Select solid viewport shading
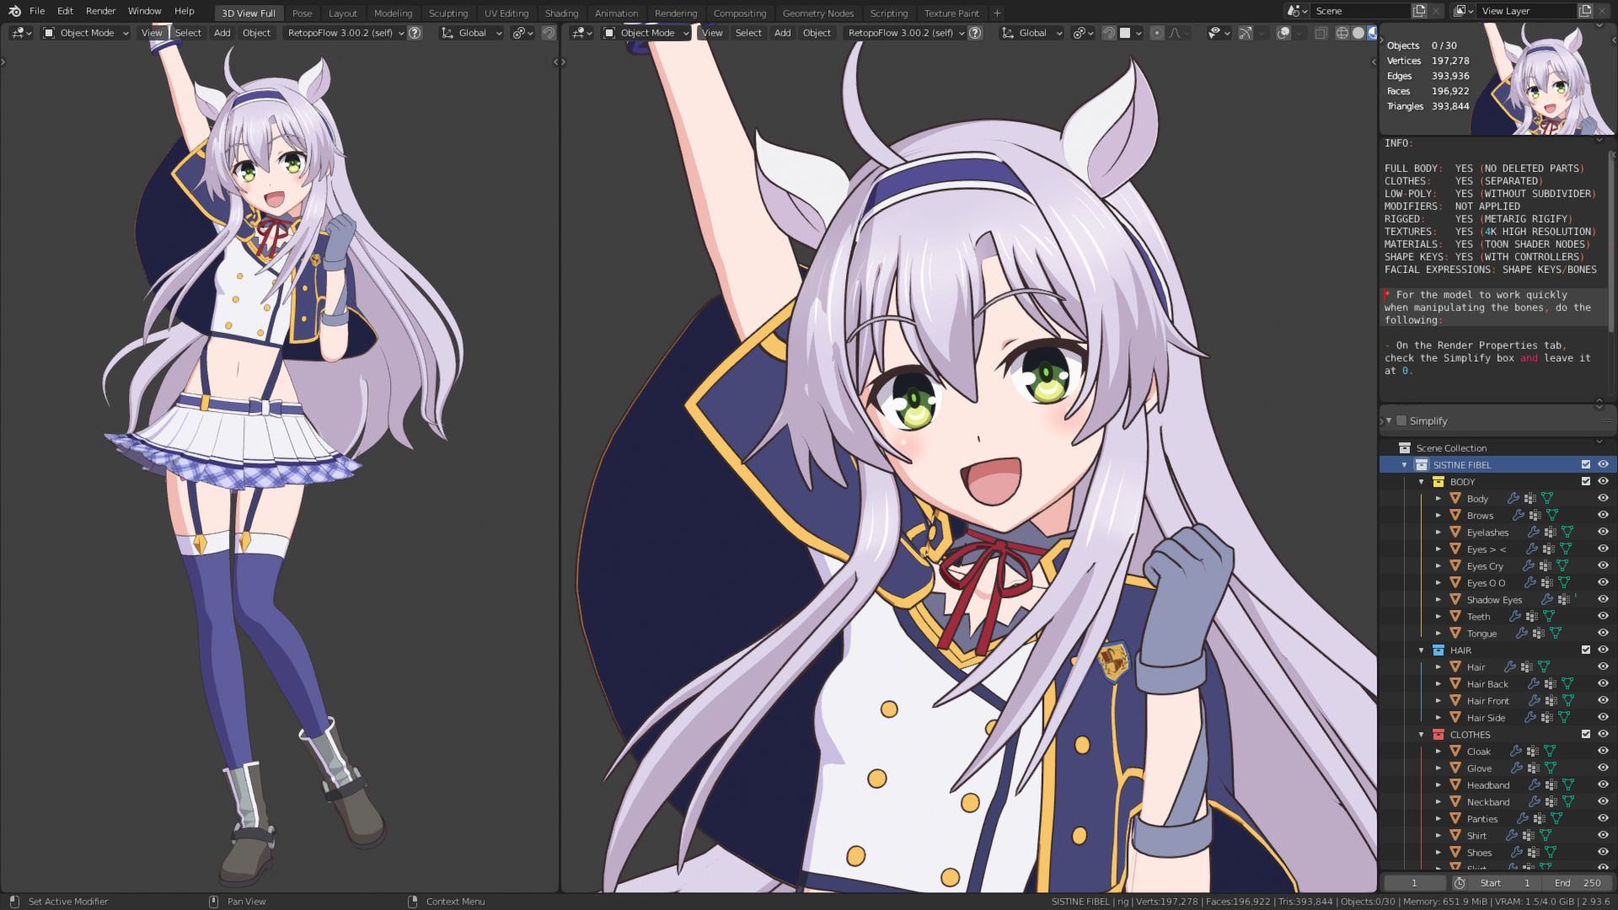 coord(1358,33)
